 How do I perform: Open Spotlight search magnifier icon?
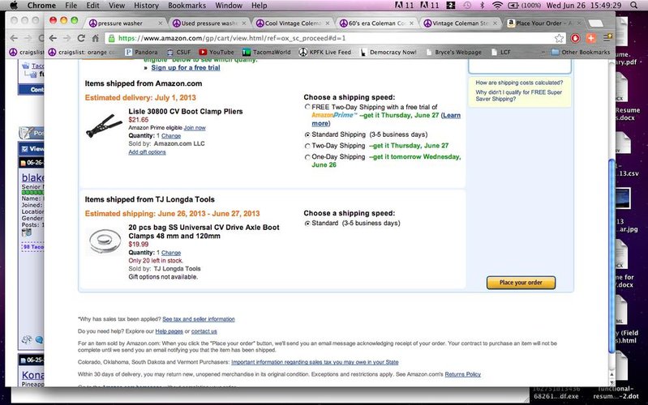click(634, 6)
